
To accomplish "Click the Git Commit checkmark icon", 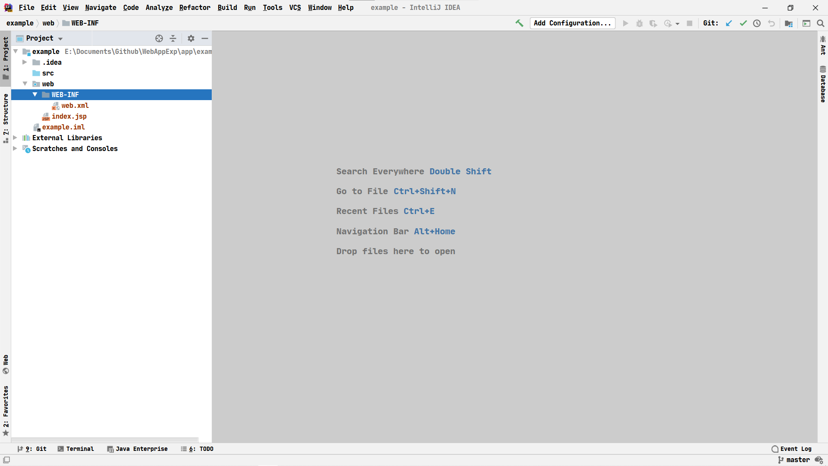I will pos(743,23).
